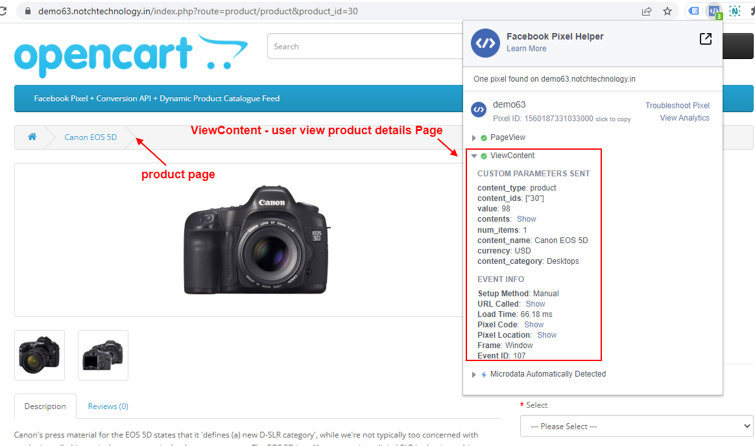Open the Facebook Pixel Helper extension icon
The width and height of the screenshot is (755, 446).
tap(713, 11)
